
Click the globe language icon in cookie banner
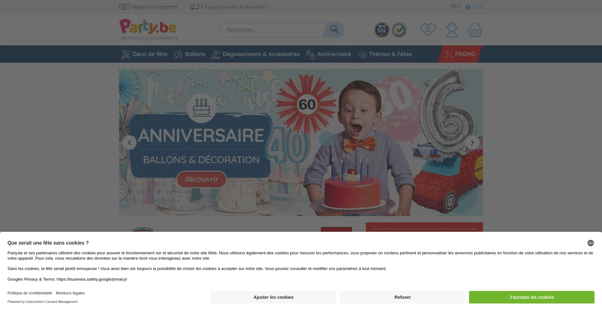[x=590, y=243]
